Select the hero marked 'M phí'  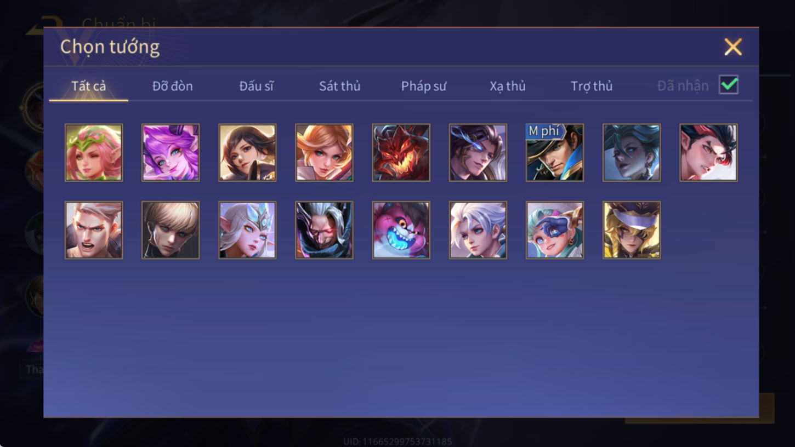click(555, 152)
